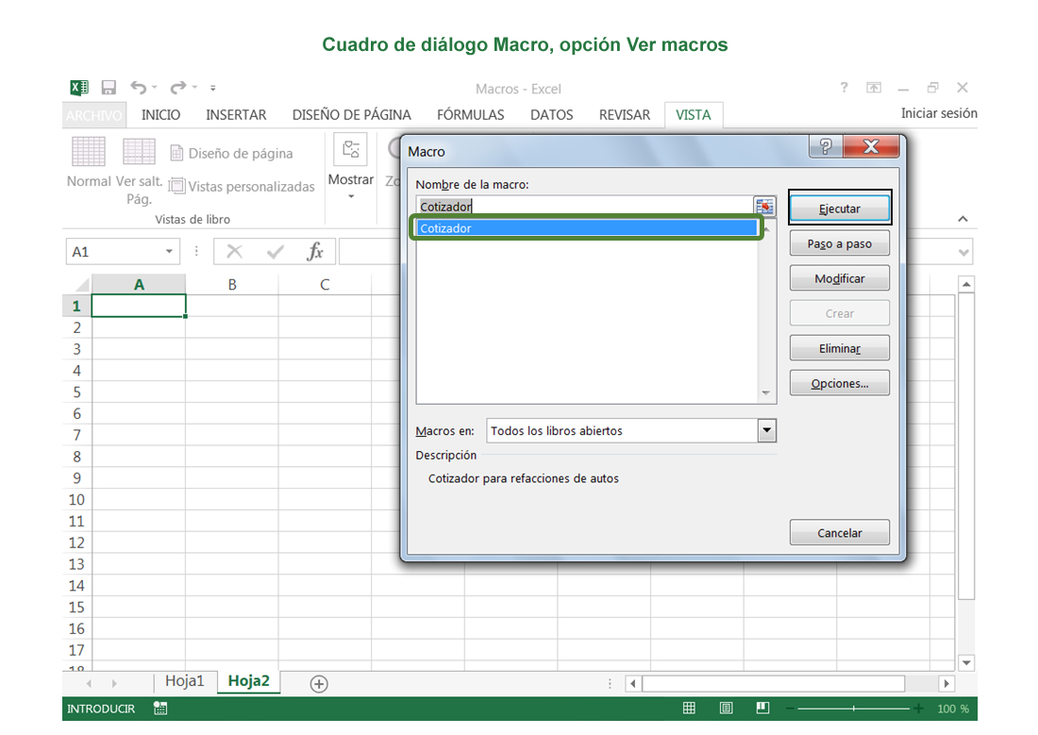The height and width of the screenshot is (735, 1038).
Task: Select the Cotizador macro in the list
Action: click(587, 228)
